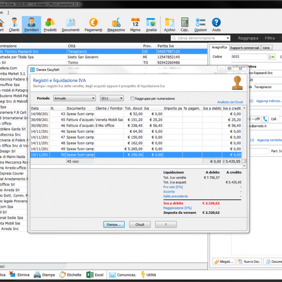Click the Chiudi button
The width and height of the screenshot is (282, 282).
click(140, 225)
